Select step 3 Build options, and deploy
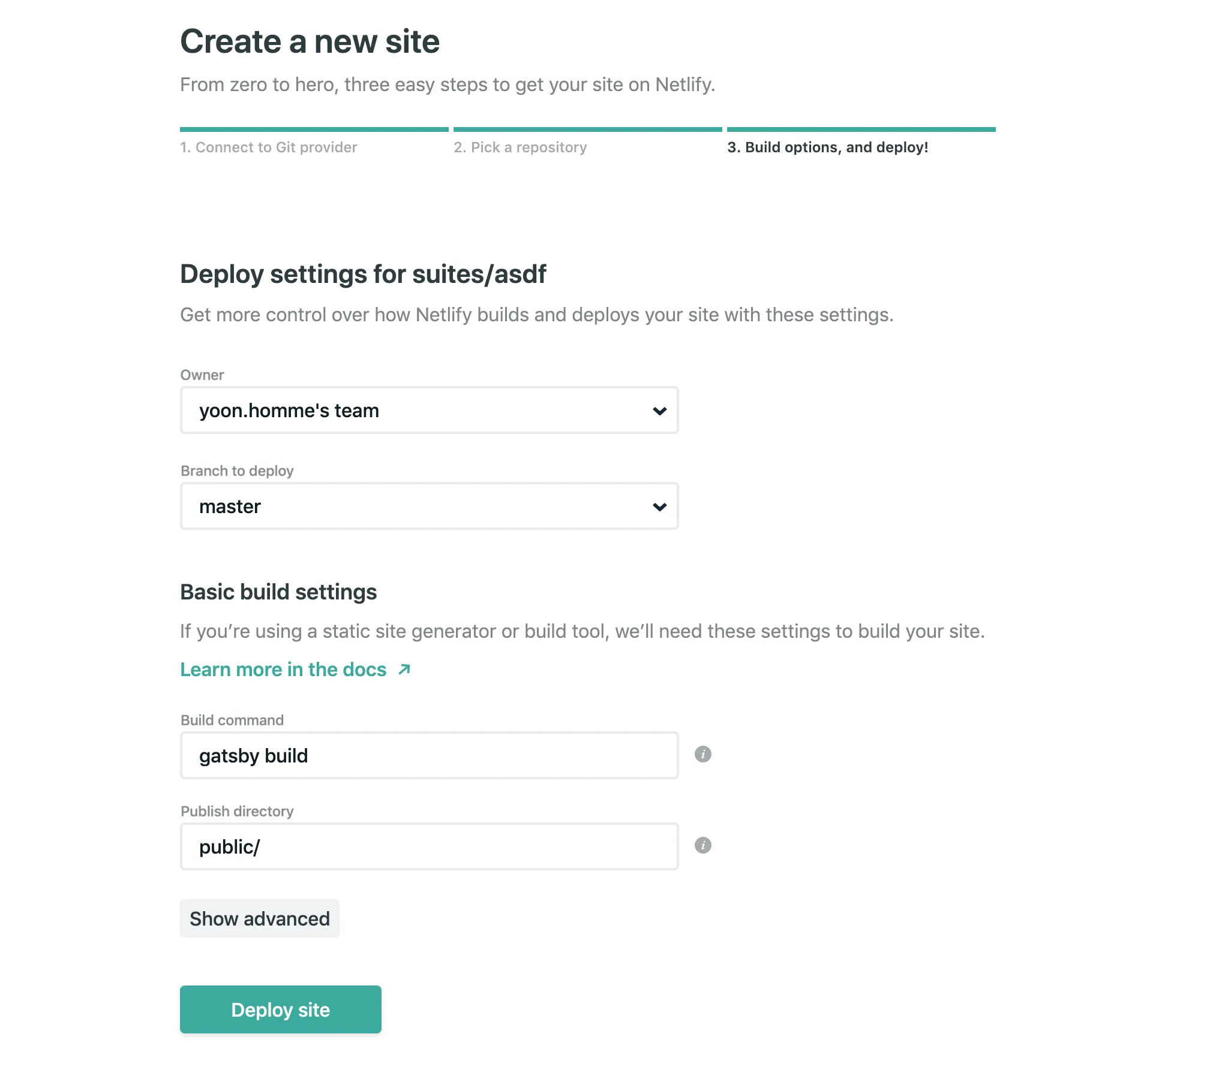The height and width of the screenshot is (1085, 1231). [827, 147]
